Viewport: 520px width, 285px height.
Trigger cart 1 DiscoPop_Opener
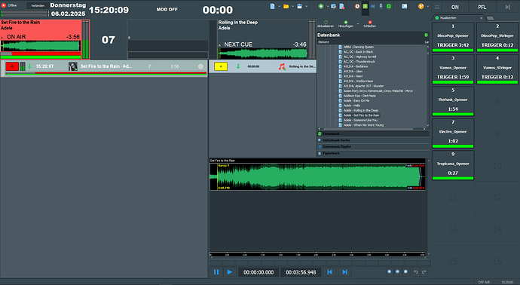(x=453, y=38)
